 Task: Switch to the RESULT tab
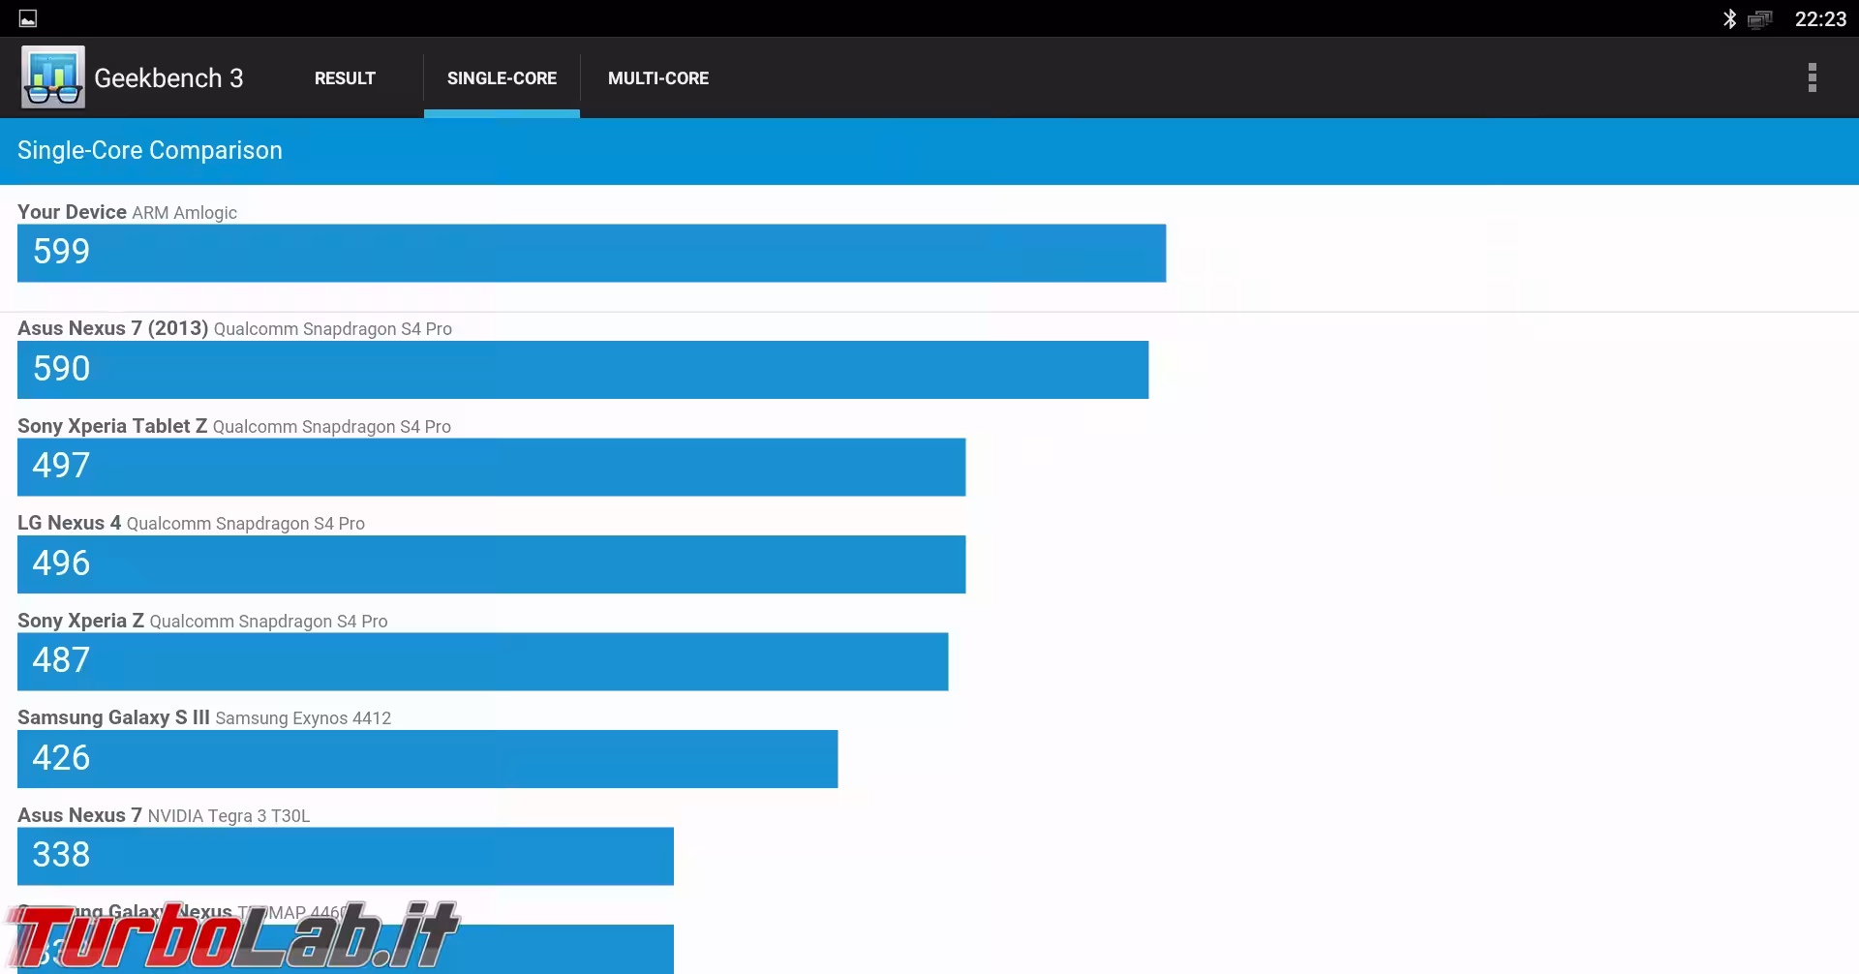(x=345, y=78)
